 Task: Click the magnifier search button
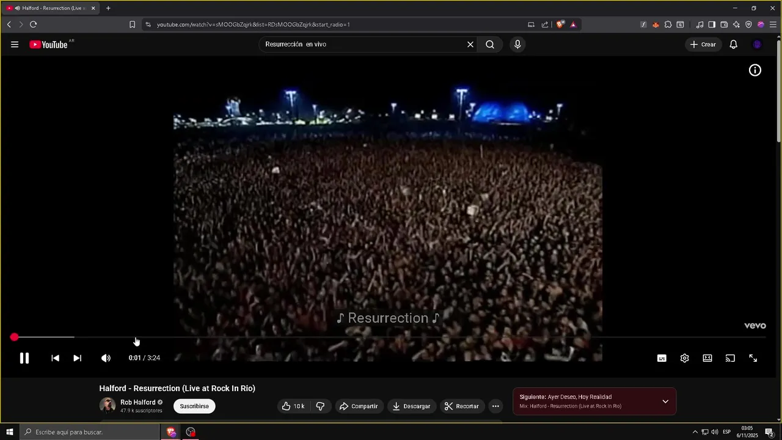pyautogui.click(x=490, y=45)
